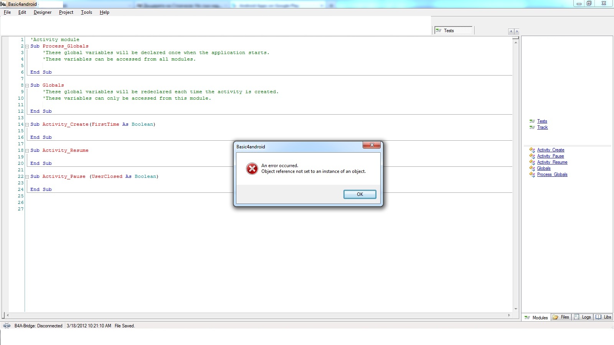This screenshot has width=614, height=345.
Task: Click the red error icon in dialog
Action: 252,169
